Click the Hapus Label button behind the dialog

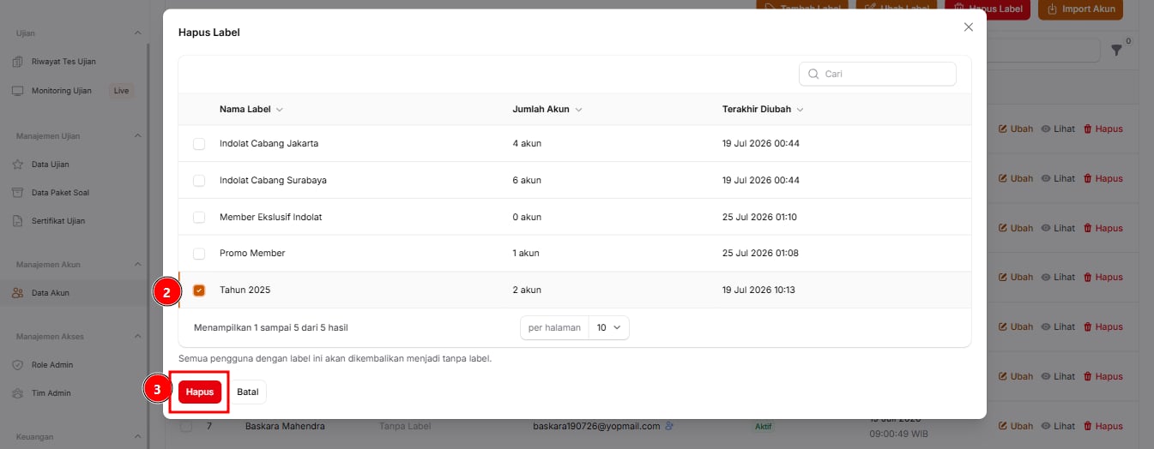(x=987, y=9)
